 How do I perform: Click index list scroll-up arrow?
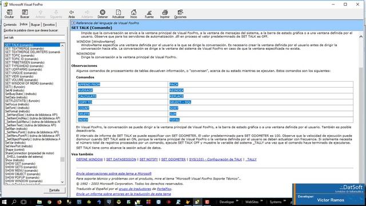click(x=62, y=46)
